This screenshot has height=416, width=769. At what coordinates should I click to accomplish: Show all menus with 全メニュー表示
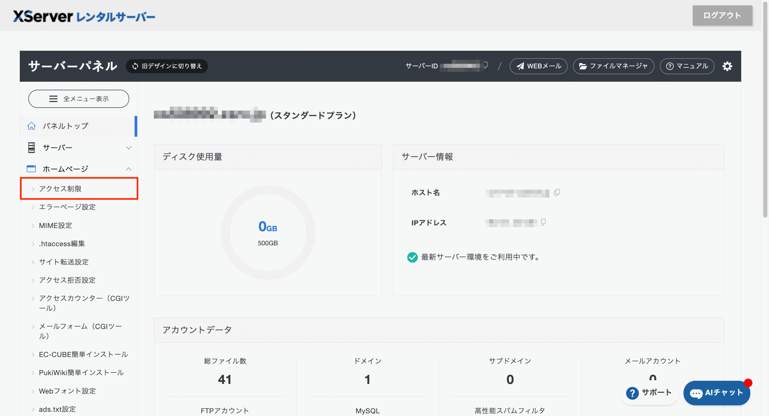coord(79,99)
